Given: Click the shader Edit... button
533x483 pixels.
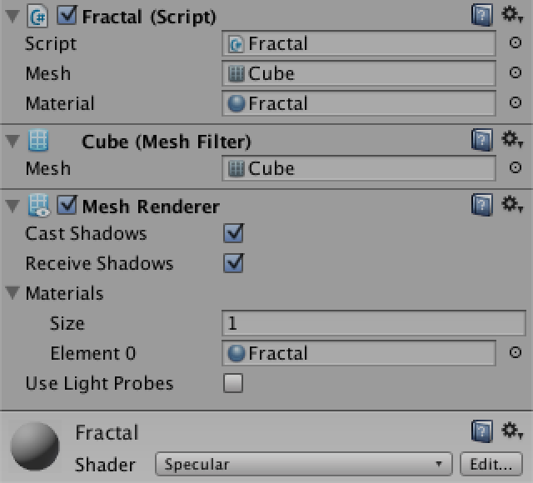Looking at the screenshot, I should pyautogui.click(x=491, y=464).
